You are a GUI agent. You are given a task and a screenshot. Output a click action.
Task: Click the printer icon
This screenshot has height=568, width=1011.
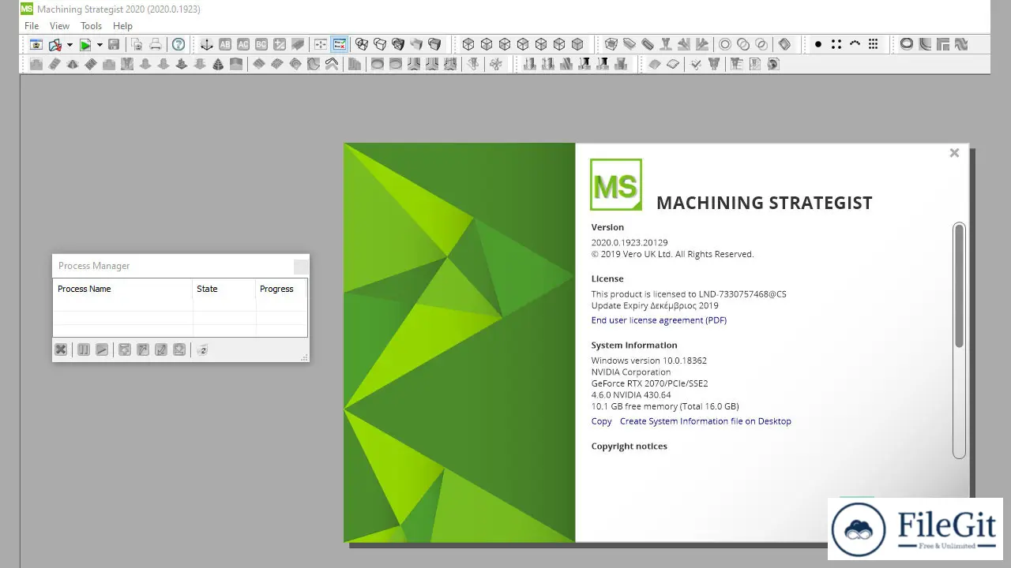click(x=156, y=45)
